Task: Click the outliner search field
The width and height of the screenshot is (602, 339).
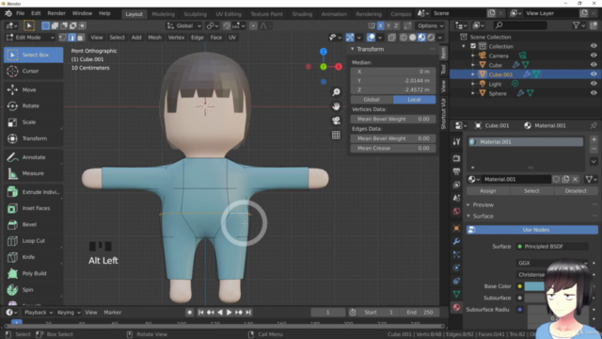Action: [520, 25]
